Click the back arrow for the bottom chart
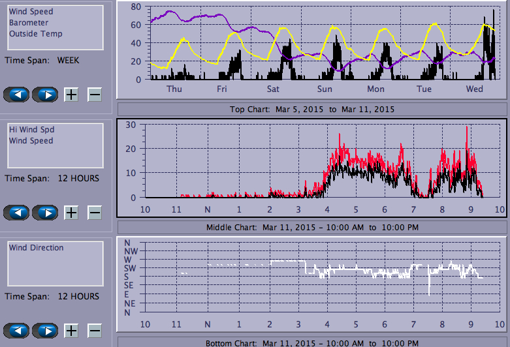The image size is (510, 347). click(x=17, y=330)
